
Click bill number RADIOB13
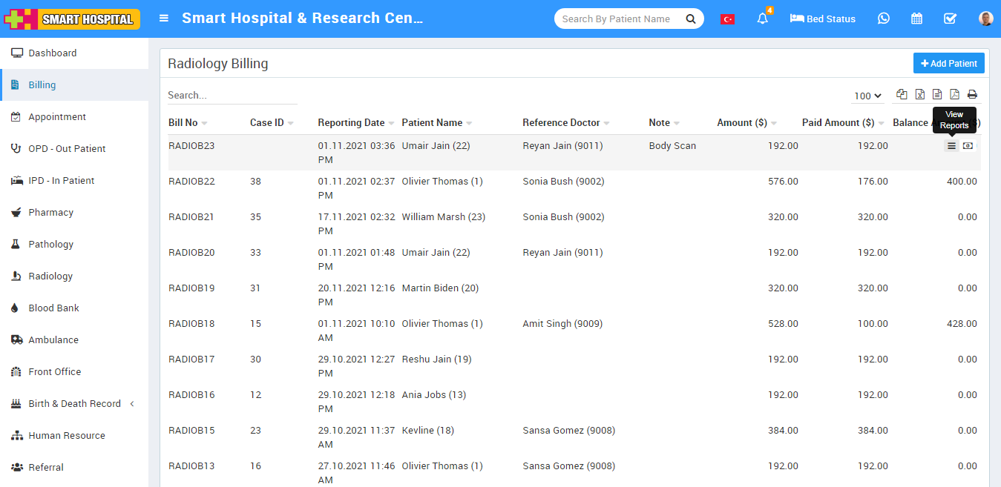click(191, 466)
